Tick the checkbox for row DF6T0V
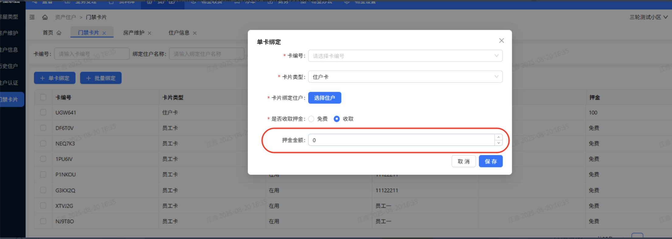The width and height of the screenshot is (672, 239). coord(43,128)
